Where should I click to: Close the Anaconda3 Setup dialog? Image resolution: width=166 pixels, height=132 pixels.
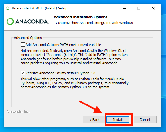[x=153, y=8]
